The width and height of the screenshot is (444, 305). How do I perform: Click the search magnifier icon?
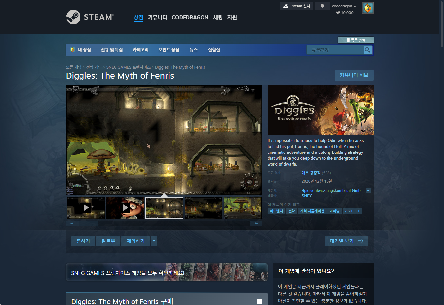(x=368, y=50)
